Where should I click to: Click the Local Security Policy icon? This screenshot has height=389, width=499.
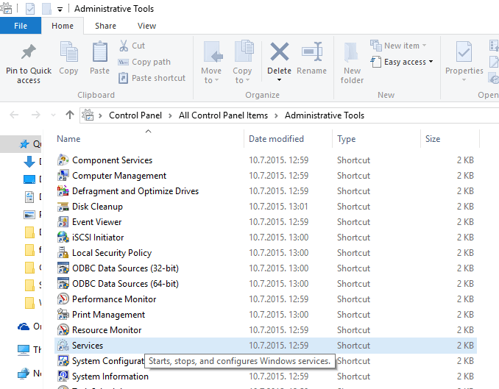(63, 252)
